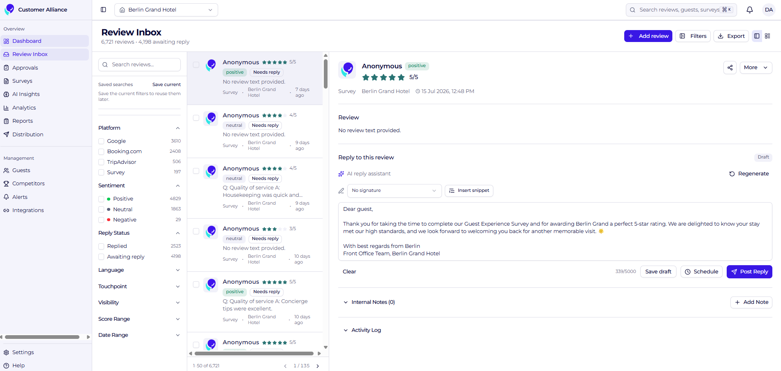This screenshot has width=781, height=371.
Task: Check the Awaiting reply status filter
Action: pos(101,257)
